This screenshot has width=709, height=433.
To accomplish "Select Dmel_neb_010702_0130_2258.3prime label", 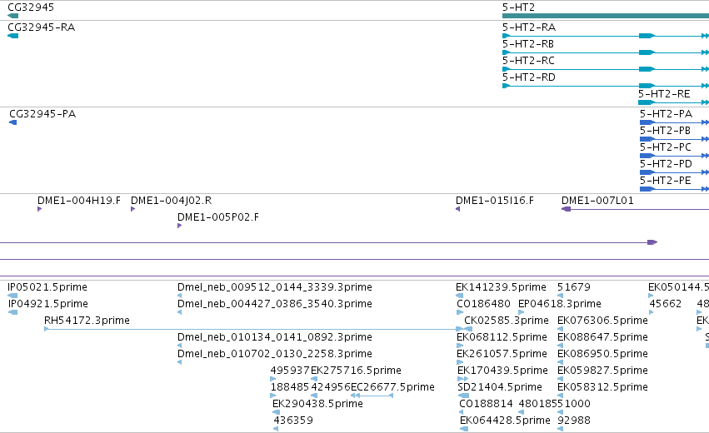I will pyautogui.click(x=274, y=355).
